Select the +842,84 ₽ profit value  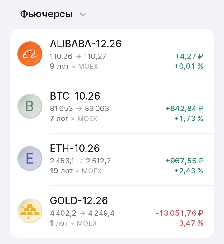[184, 108]
